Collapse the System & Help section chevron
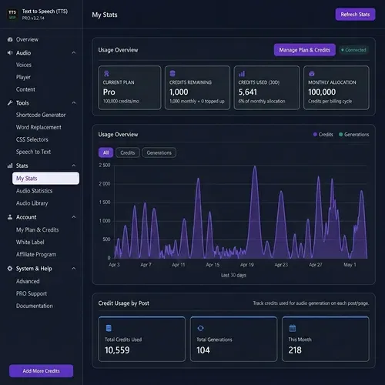 pos(74,269)
